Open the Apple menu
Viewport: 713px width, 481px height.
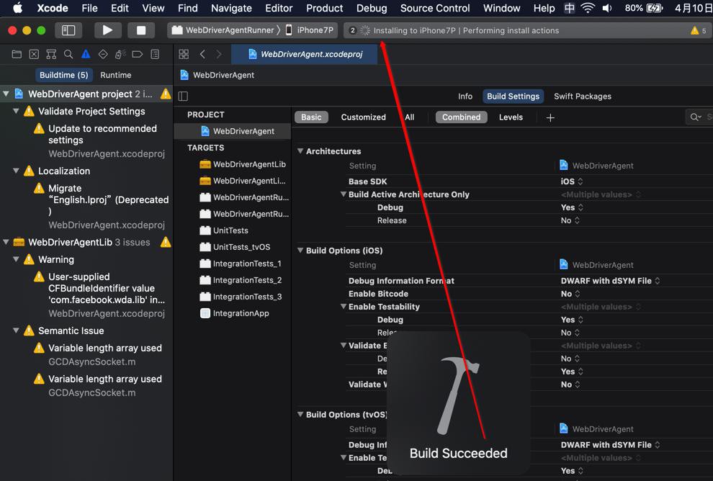[x=17, y=8]
